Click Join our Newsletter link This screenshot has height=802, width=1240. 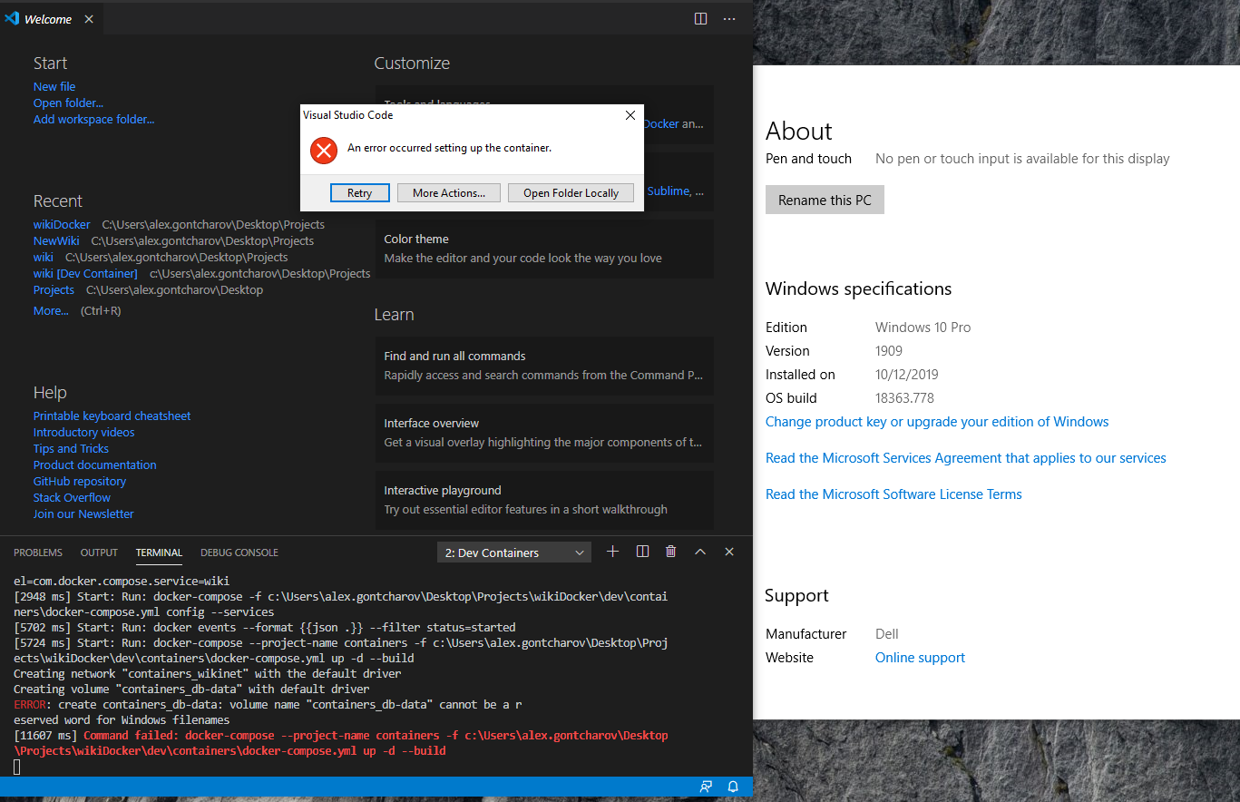(x=83, y=514)
